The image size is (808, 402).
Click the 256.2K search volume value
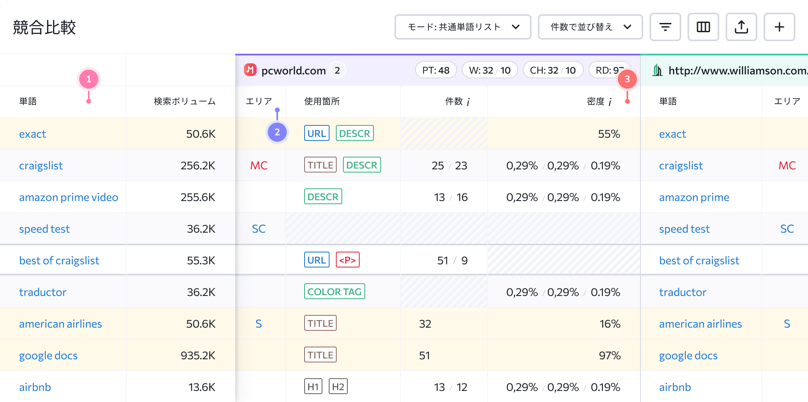click(x=198, y=165)
